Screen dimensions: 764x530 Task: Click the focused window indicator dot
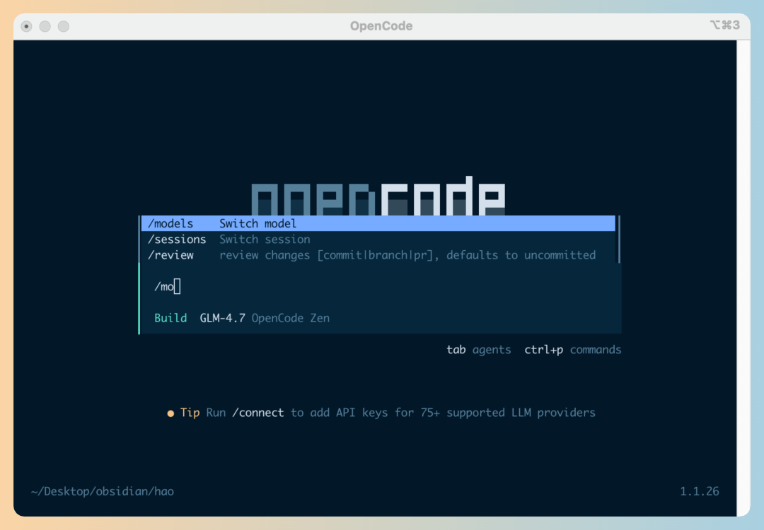pos(26,25)
